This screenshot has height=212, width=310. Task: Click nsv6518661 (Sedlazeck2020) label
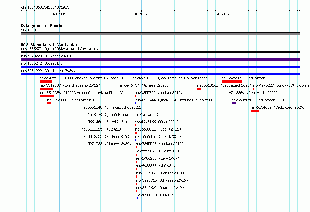pos(224,85)
